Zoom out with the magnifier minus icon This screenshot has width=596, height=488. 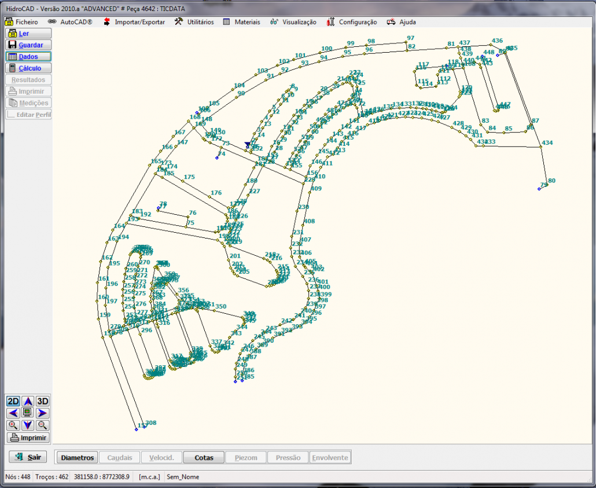click(x=42, y=425)
